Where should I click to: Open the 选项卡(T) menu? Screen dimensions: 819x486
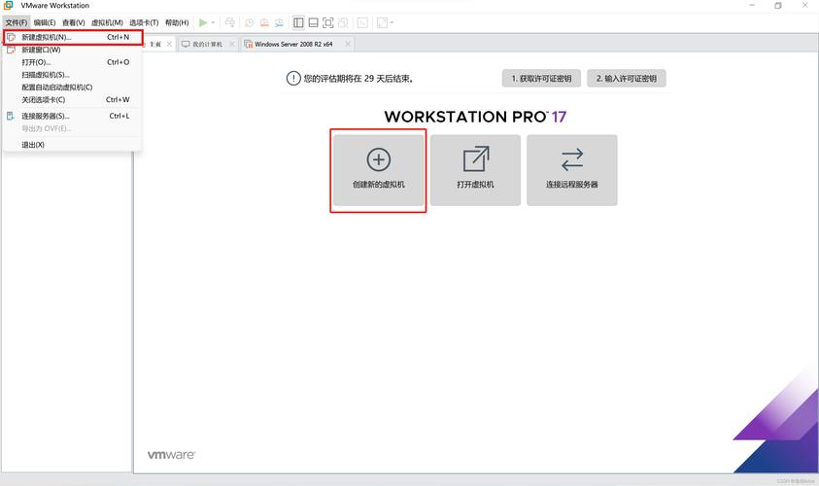[144, 22]
